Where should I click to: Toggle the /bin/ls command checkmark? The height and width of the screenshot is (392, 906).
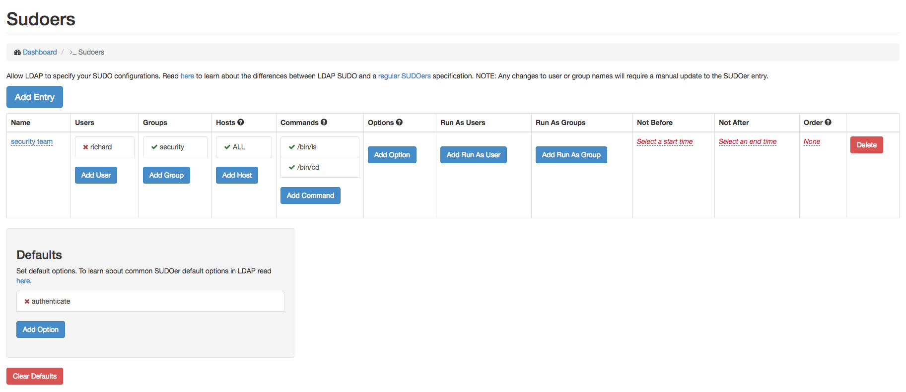(292, 147)
